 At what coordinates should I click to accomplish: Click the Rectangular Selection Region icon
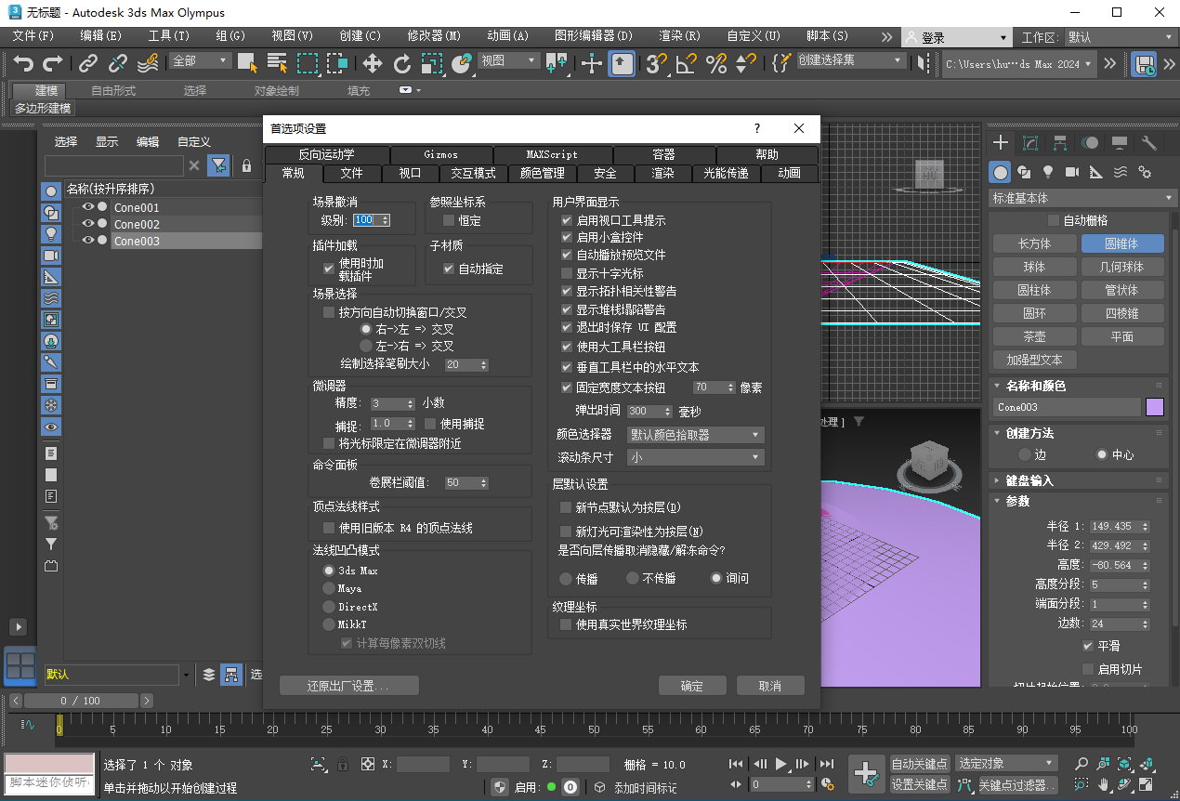coord(308,63)
